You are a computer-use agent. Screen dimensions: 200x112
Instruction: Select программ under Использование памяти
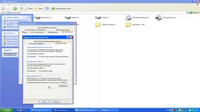pyautogui.click(x=31, y=71)
